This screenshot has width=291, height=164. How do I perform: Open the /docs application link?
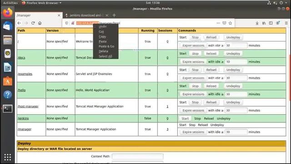[x=21, y=58]
